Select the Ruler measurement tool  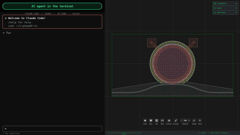click(x=162, y=121)
